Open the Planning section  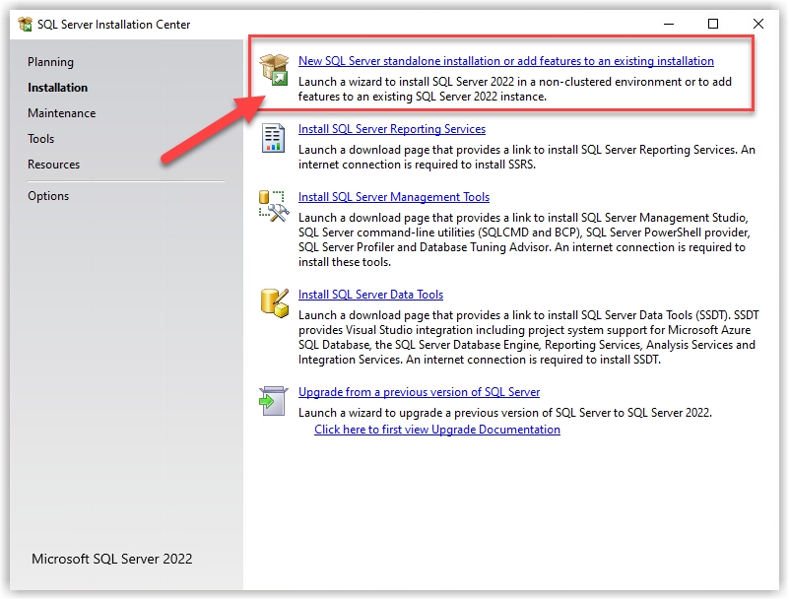(x=50, y=62)
